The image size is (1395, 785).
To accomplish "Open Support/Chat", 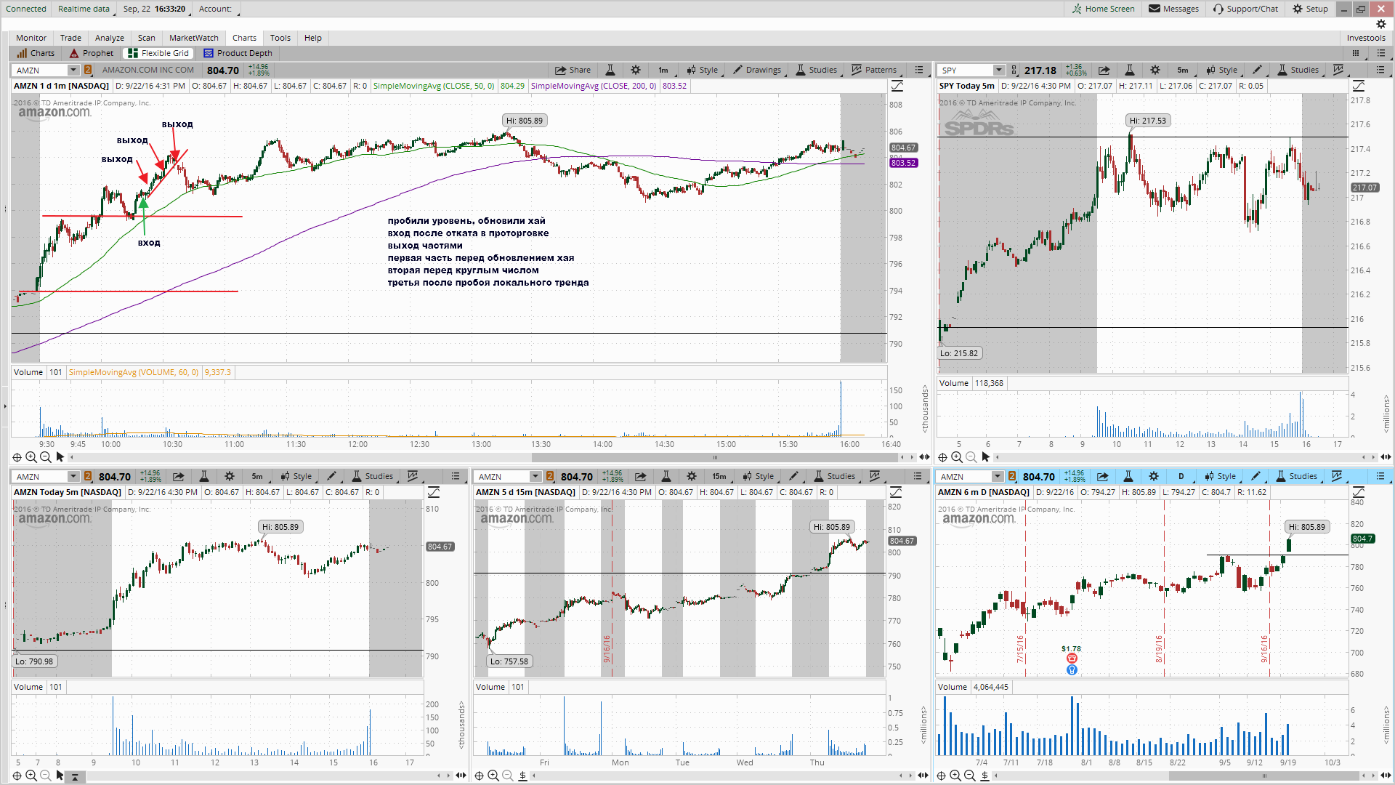I will (1245, 9).
